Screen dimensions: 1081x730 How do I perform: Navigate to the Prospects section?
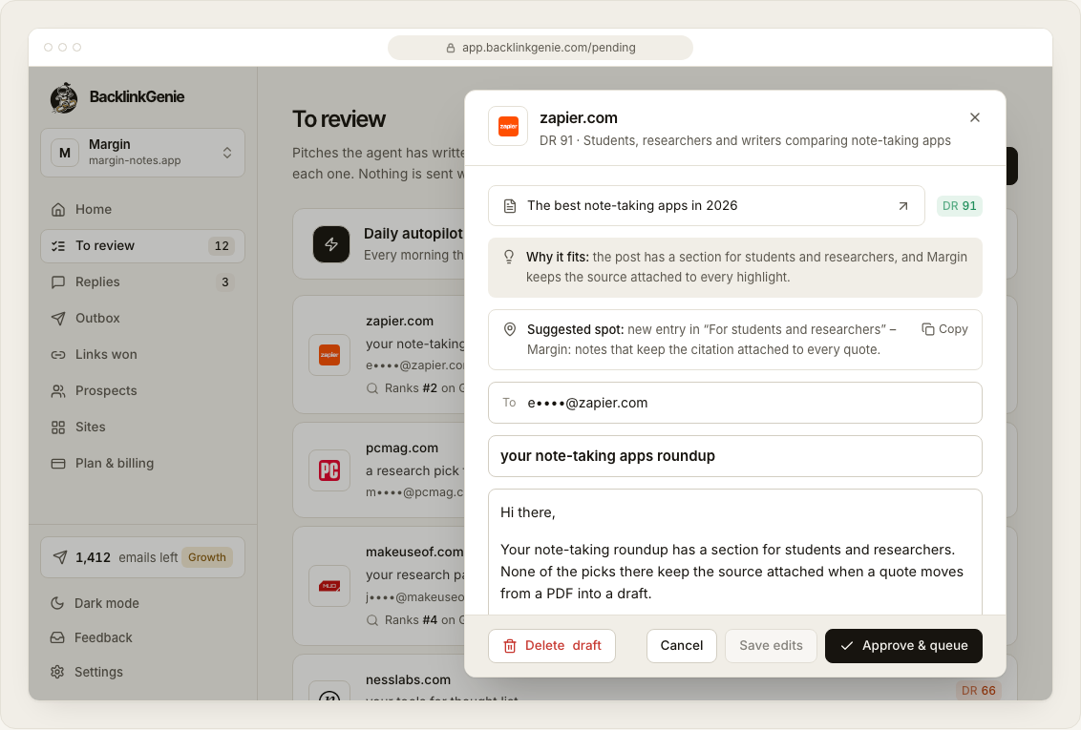click(x=142, y=390)
